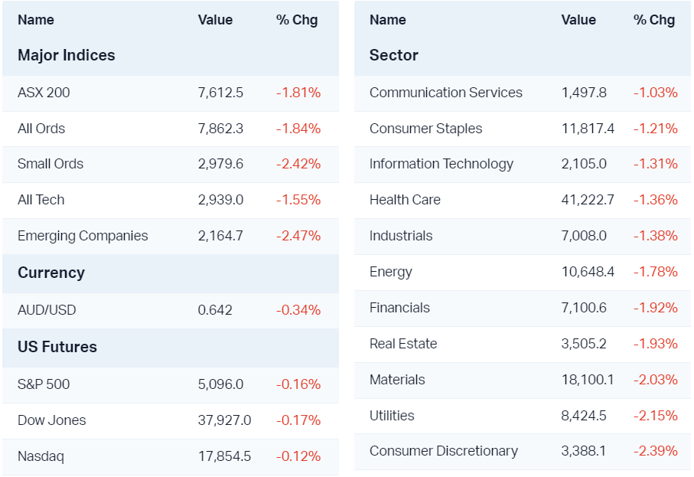The height and width of the screenshot is (477, 694).
Task: Open the Emerging Companies index
Action: (83, 236)
